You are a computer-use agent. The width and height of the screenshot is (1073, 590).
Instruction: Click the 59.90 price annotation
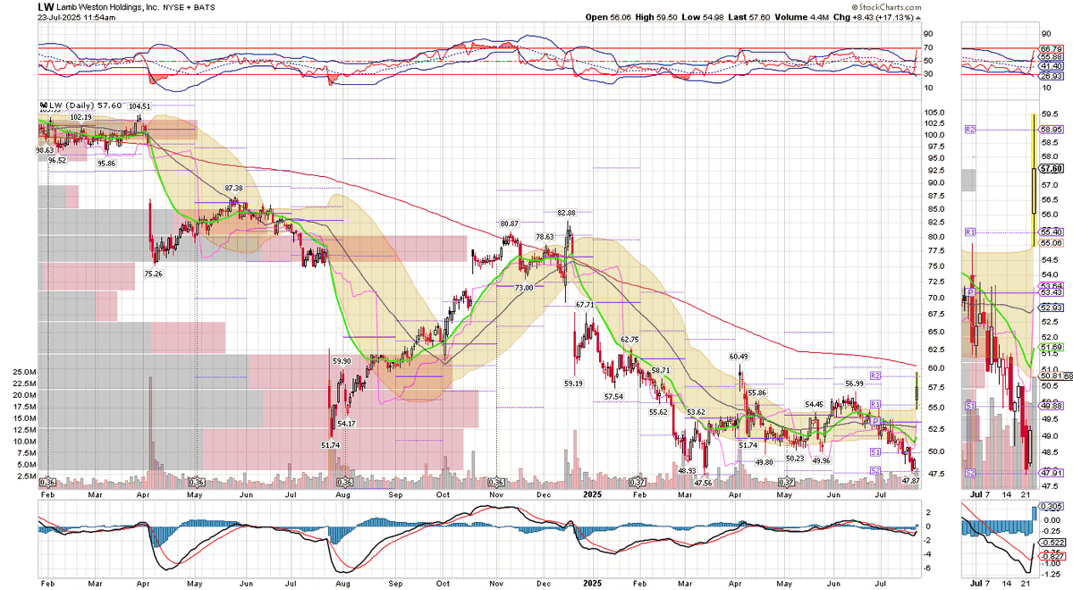coord(342,360)
